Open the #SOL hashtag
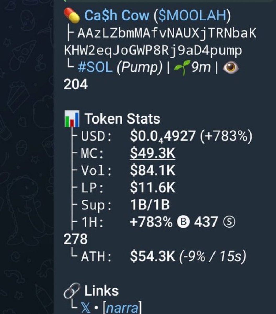Viewport: 276px width, 314px height. [x=95, y=68]
